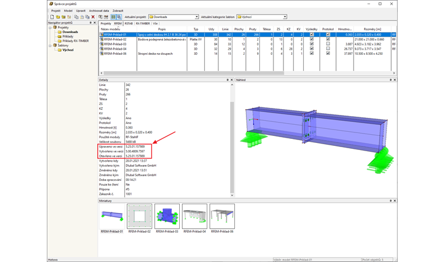Open the Aktuální kategorie šablon dropdown
The height and width of the screenshot is (262, 445).
click(285, 17)
